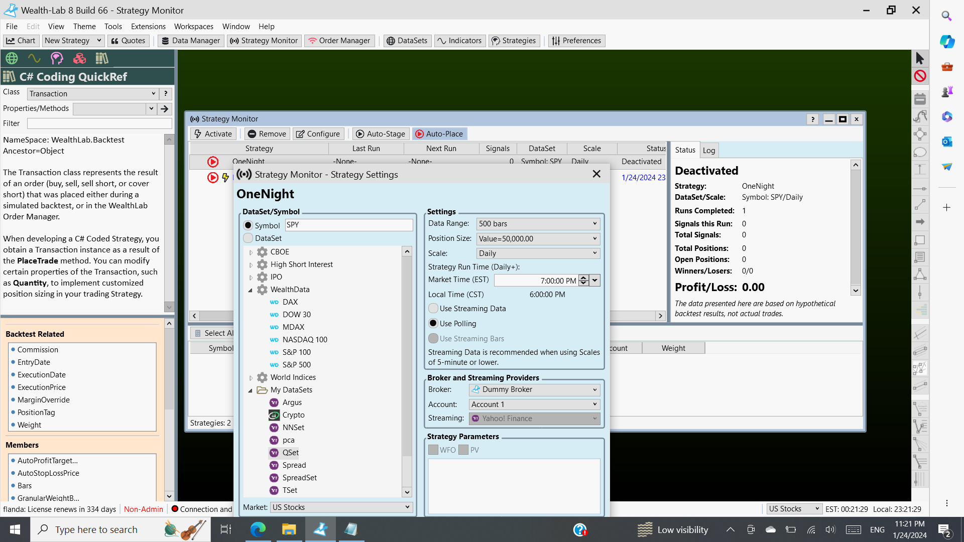This screenshot has width=964, height=542.
Task: Open Quotes tool in toolbar
Action: tap(129, 41)
